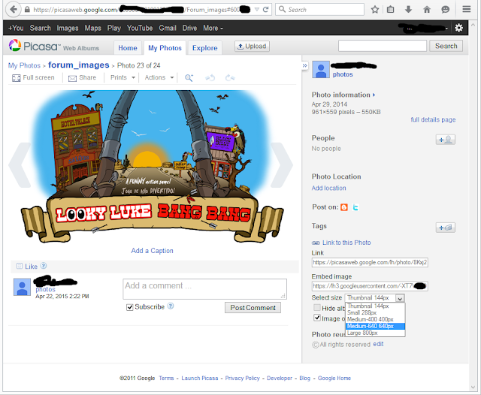The height and width of the screenshot is (395, 481).
Task: Reload the page with the refresh icon
Action: point(265,10)
